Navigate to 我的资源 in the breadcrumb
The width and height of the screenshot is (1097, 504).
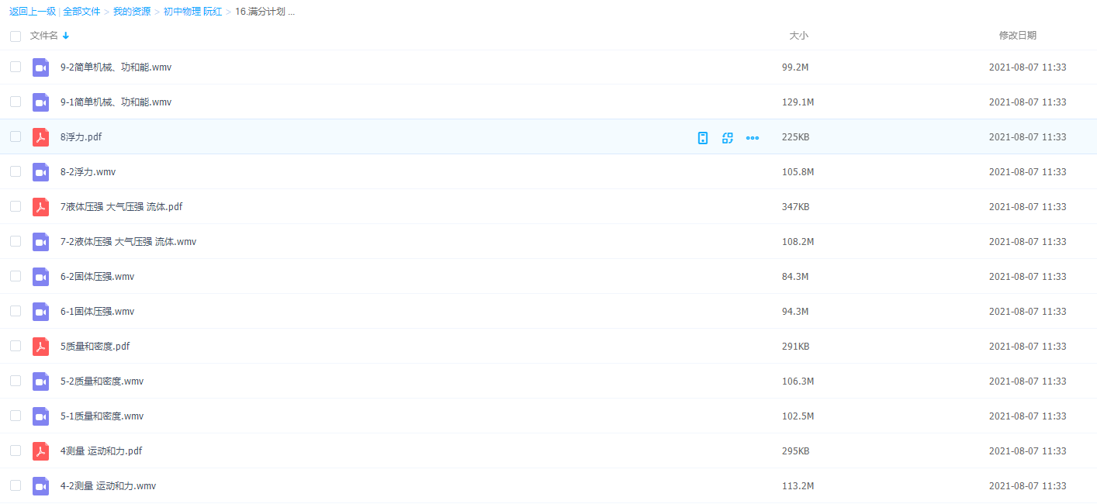point(132,12)
